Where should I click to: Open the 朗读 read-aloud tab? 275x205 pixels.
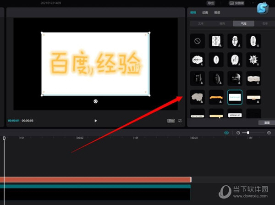click(x=217, y=12)
